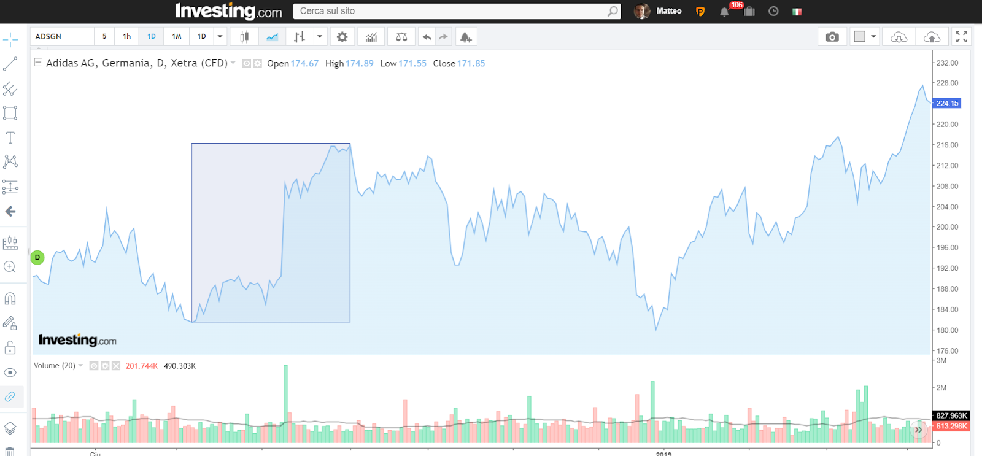Select the text annotation tool
The width and height of the screenshot is (982, 456).
(x=10, y=137)
